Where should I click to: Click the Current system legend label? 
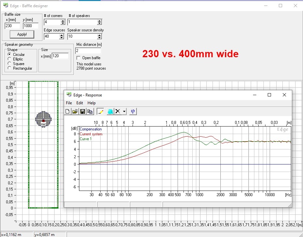click(x=91, y=134)
